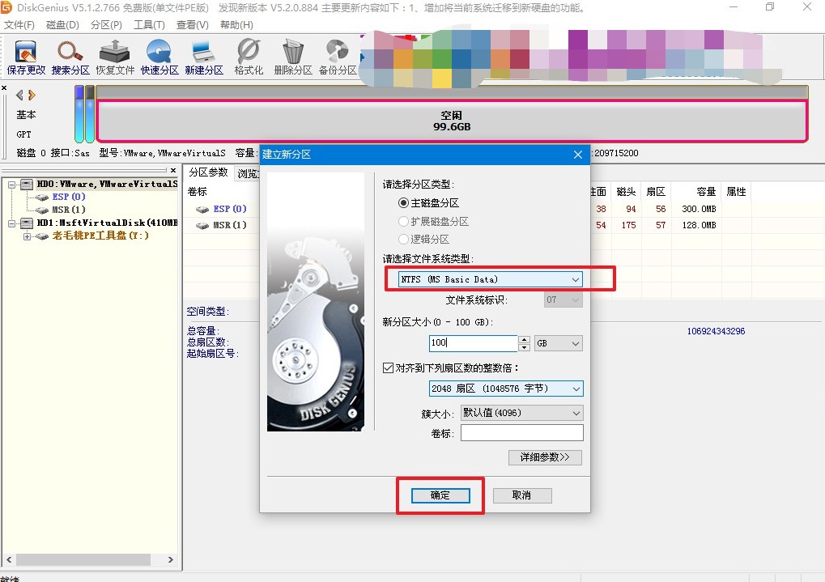Click the 详细参数>> button
This screenshot has width=825, height=582.
pos(545,457)
